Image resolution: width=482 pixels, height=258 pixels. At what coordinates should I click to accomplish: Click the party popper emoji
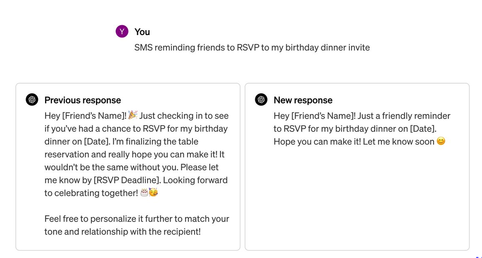[x=133, y=115]
